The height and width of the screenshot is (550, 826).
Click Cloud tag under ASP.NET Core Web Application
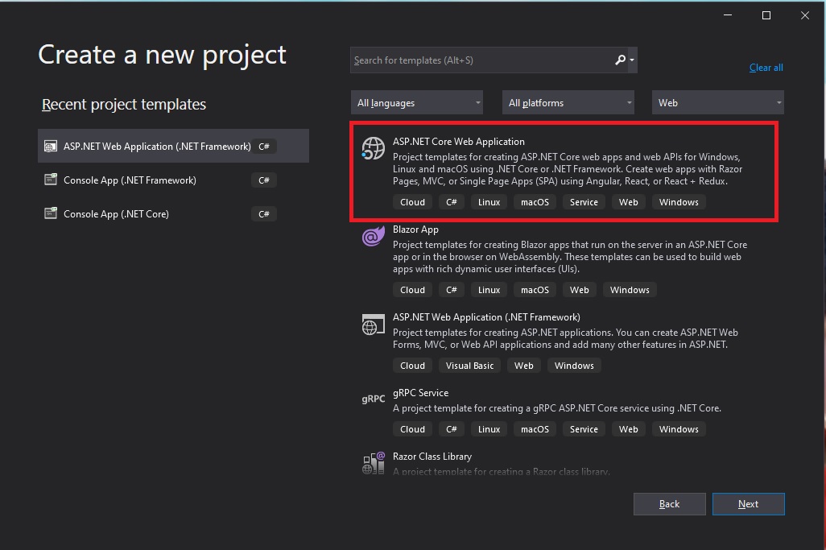[412, 202]
